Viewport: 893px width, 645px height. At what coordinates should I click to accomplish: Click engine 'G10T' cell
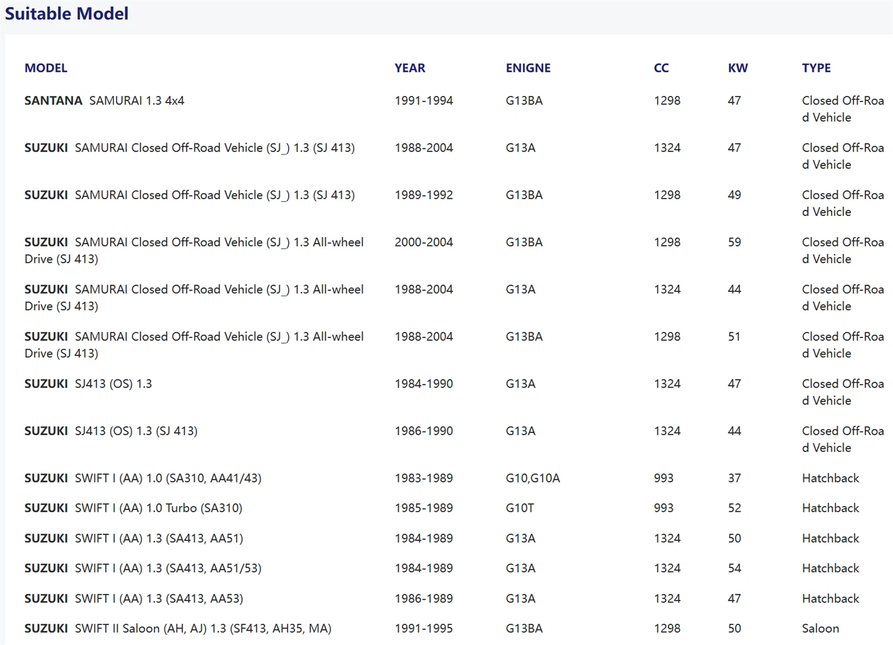[x=520, y=508]
